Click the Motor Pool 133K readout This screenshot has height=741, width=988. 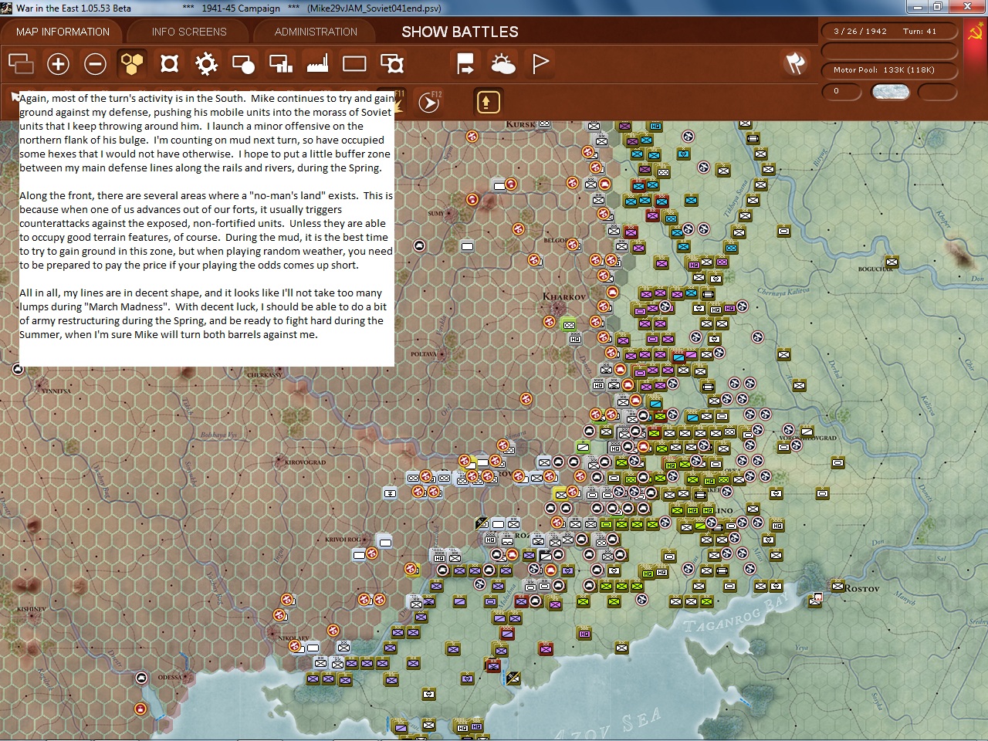point(889,69)
